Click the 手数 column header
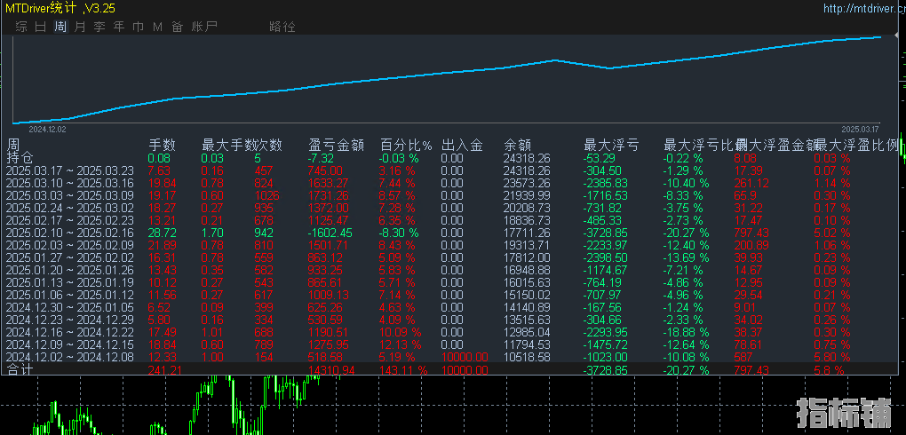This screenshot has height=435, width=906. pos(162,145)
